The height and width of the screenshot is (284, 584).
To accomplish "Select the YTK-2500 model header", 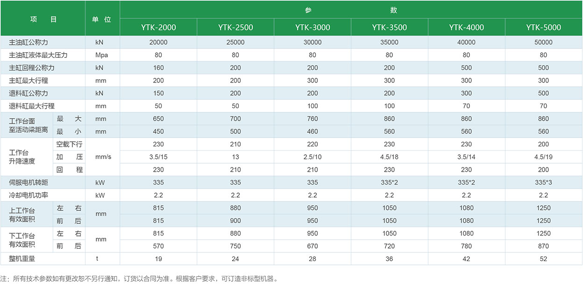I will pyautogui.click(x=235, y=27).
